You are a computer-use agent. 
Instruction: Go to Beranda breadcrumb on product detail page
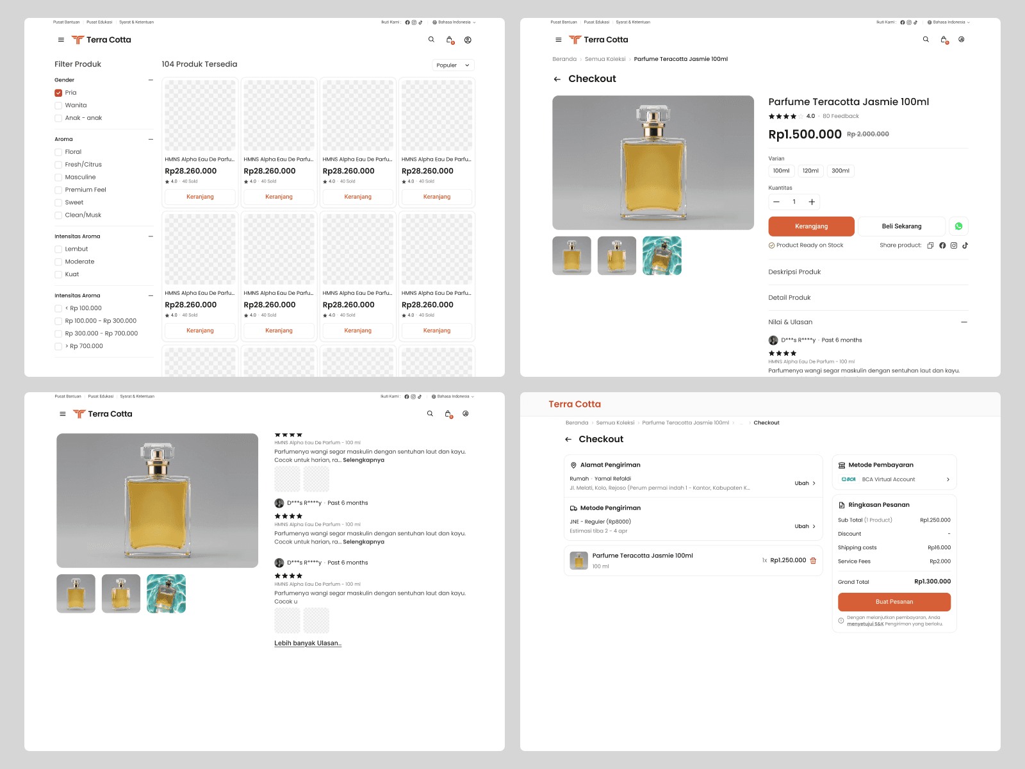(x=564, y=59)
